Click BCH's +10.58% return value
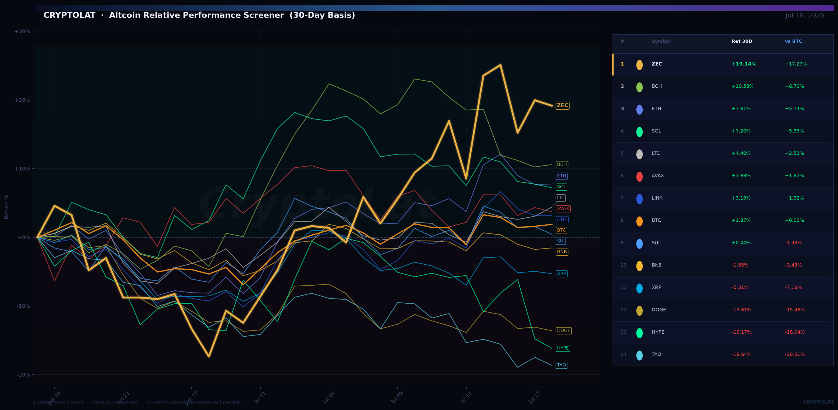This screenshot has height=410, width=838. [742, 87]
